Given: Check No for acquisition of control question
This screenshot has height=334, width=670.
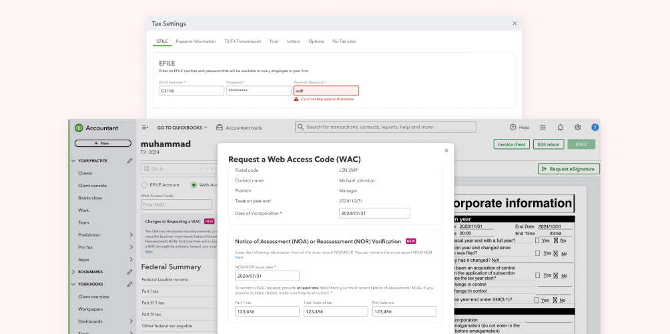Looking at the screenshot, I should (x=556, y=275).
